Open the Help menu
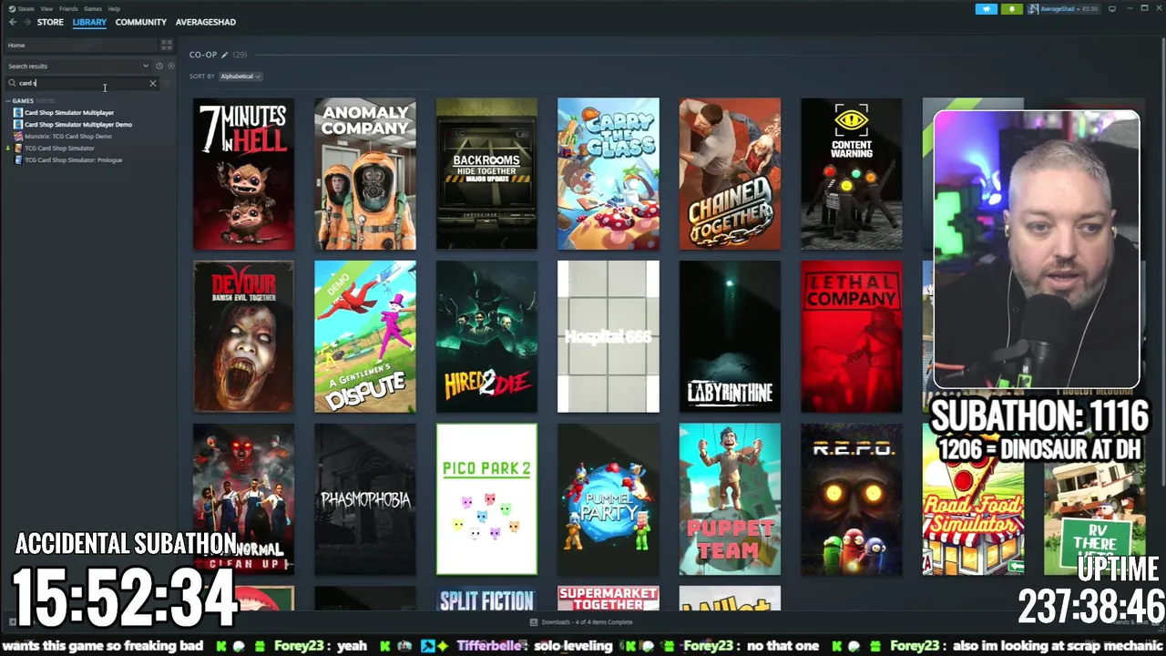The width and height of the screenshot is (1166, 656). (114, 8)
